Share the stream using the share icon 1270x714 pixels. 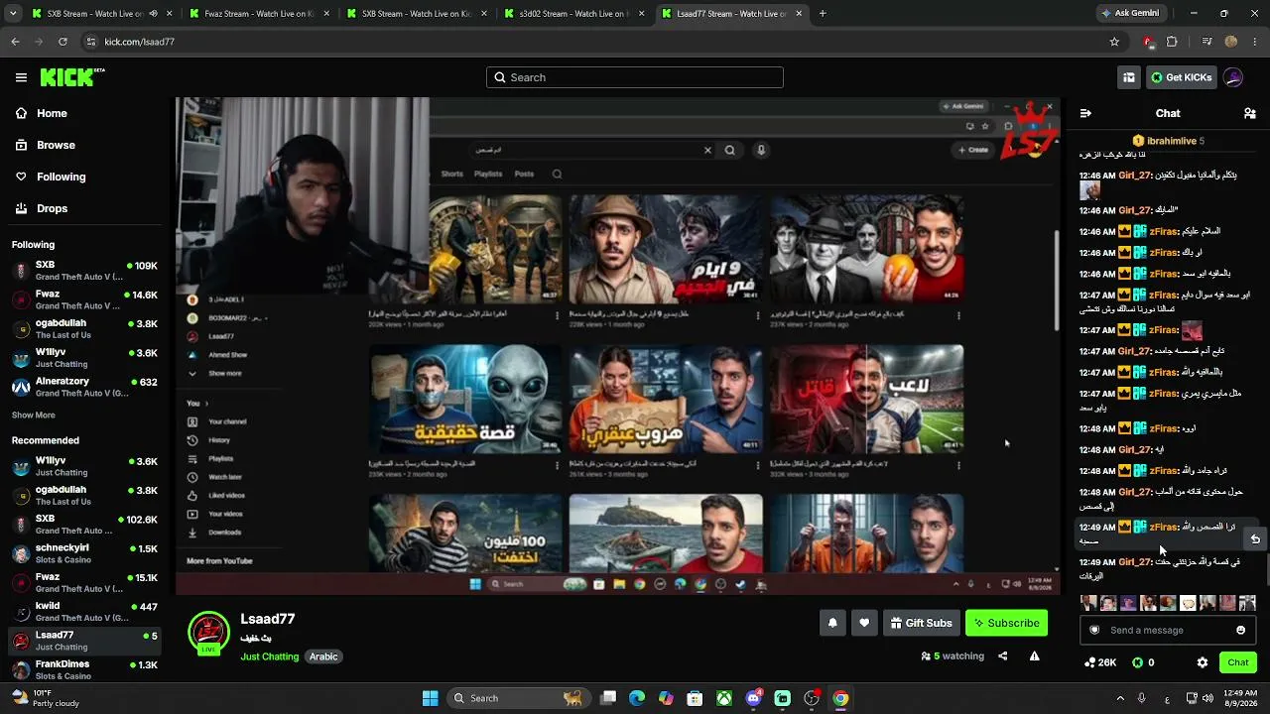click(x=1002, y=655)
